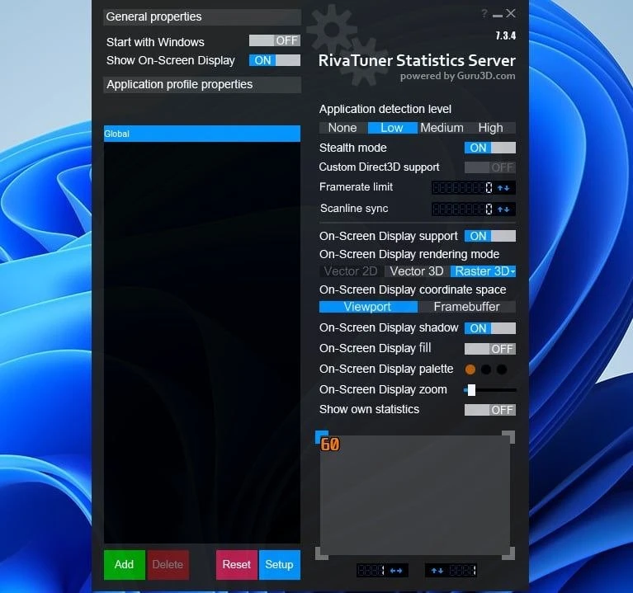Minimize the RivaTuner window
The width and height of the screenshot is (633, 593).
click(498, 16)
